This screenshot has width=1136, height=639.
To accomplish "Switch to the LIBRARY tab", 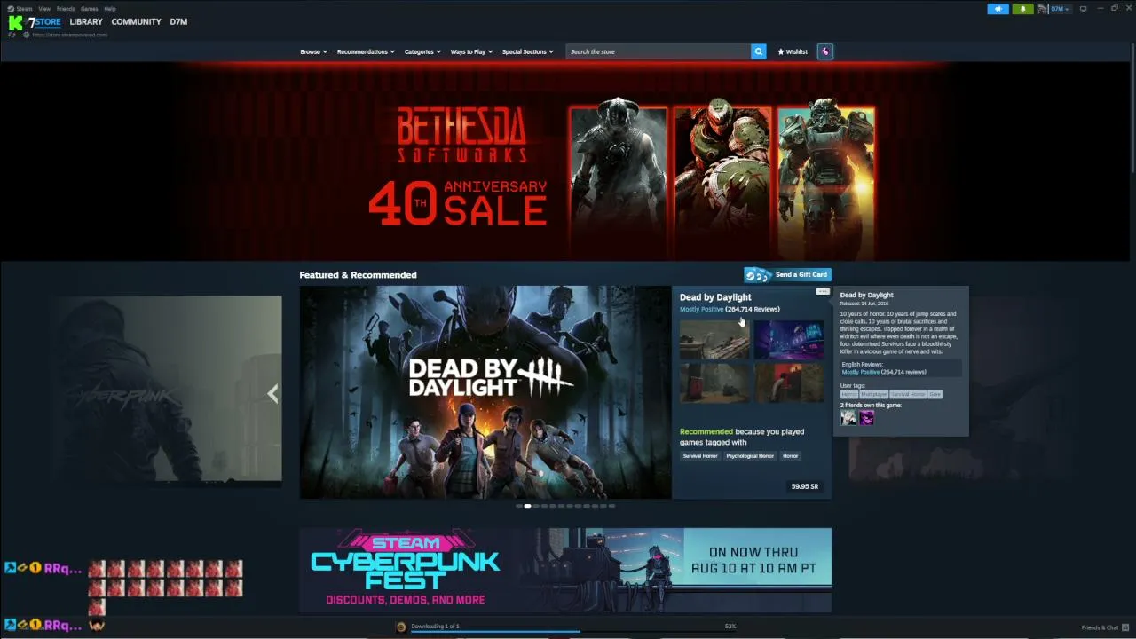I will coord(86,22).
